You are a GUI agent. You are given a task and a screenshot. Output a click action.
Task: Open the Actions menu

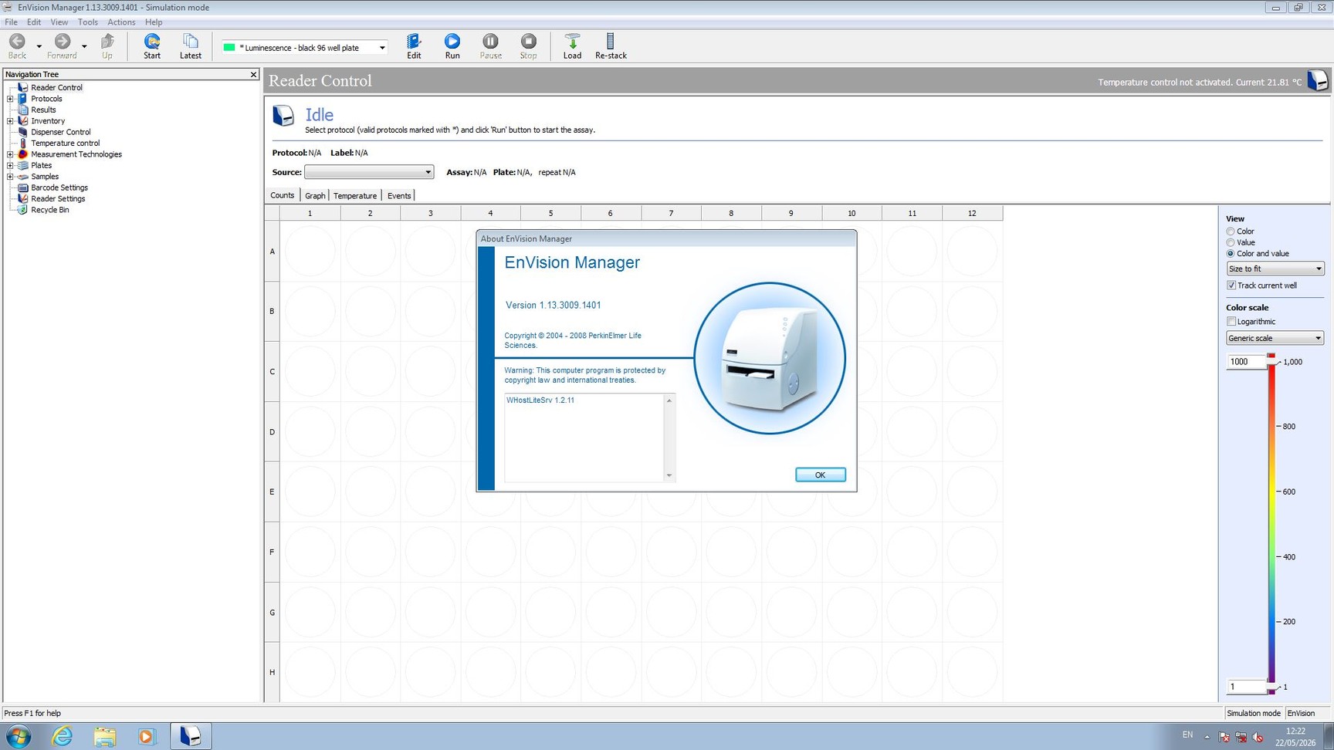[121, 22]
